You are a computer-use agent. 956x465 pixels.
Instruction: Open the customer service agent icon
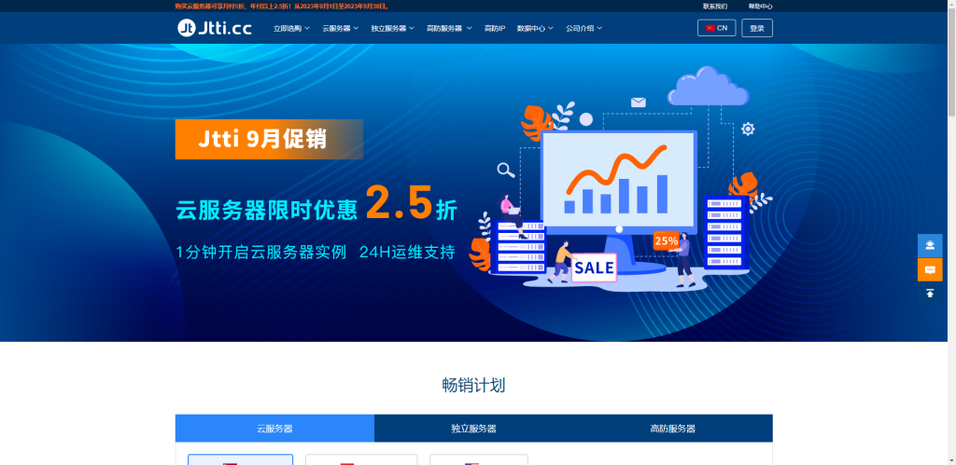pyautogui.click(x=930, y=246)
